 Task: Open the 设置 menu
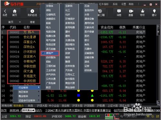124,4
